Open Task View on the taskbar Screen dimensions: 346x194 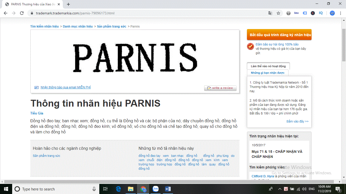(105, 189)
